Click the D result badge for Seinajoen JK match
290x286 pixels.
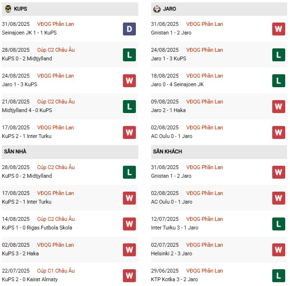point(129,29)
